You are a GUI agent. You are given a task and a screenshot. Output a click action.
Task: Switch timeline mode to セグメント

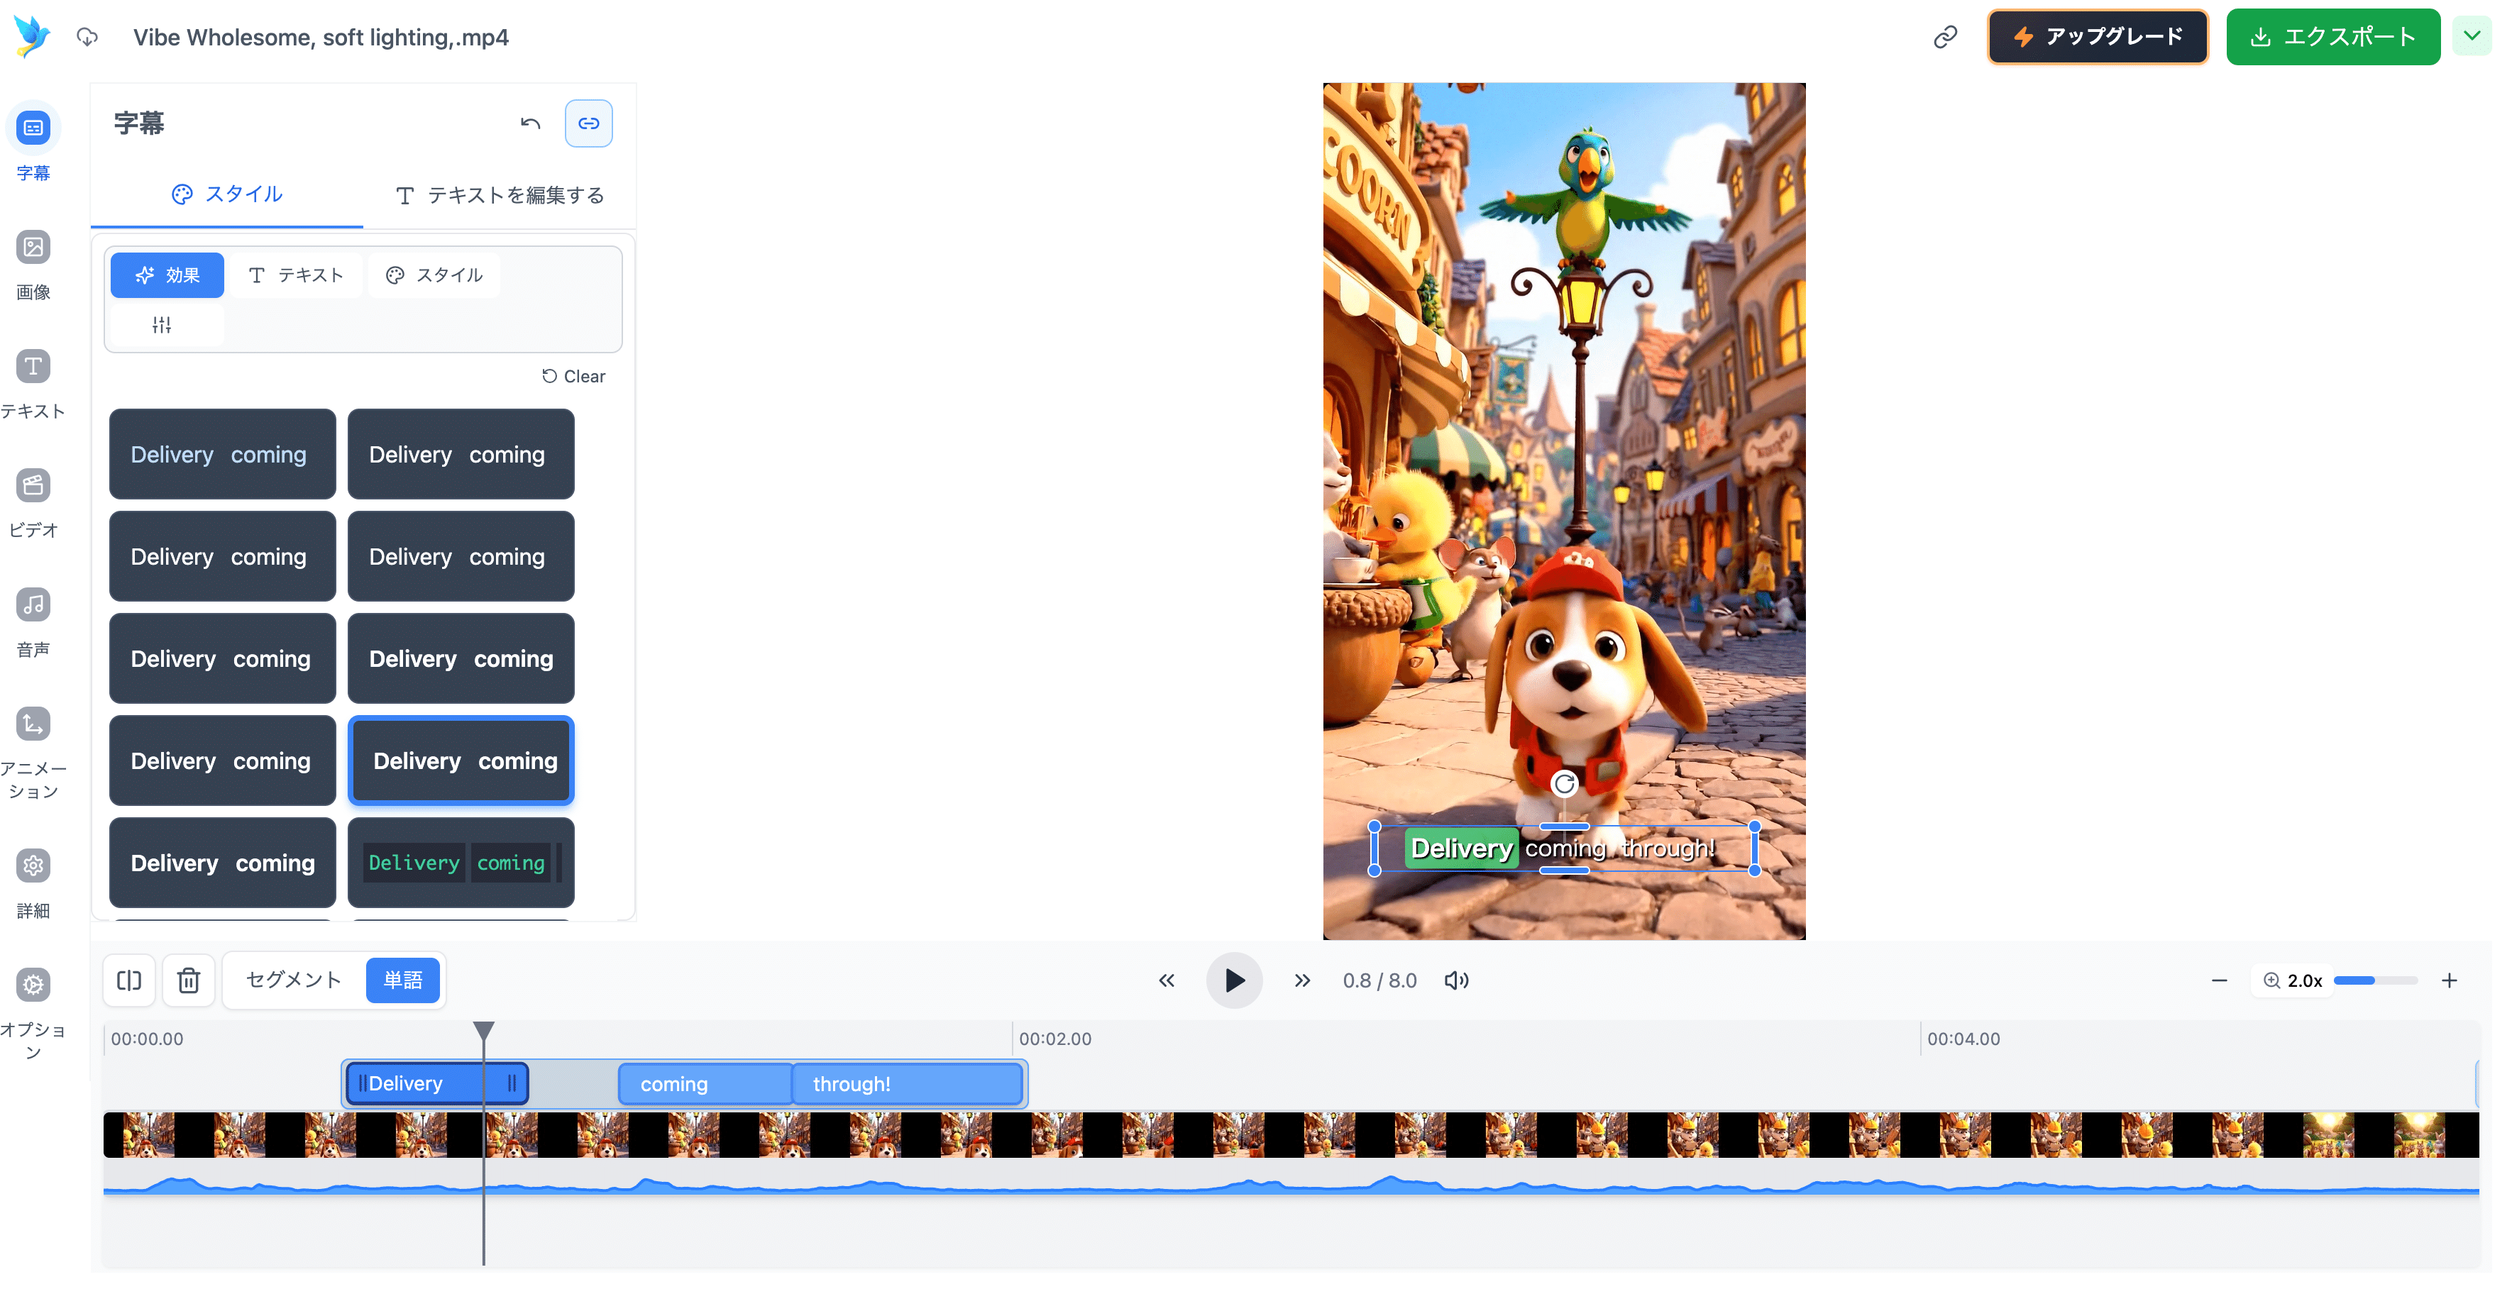[x=294, y=980]
